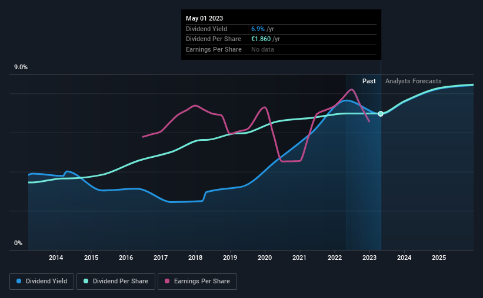
Task: Select the 2014 label on the x-axis
Action: pos(56,258)
